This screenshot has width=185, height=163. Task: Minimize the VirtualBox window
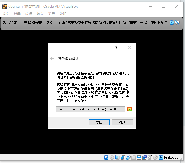click(151, 6)
